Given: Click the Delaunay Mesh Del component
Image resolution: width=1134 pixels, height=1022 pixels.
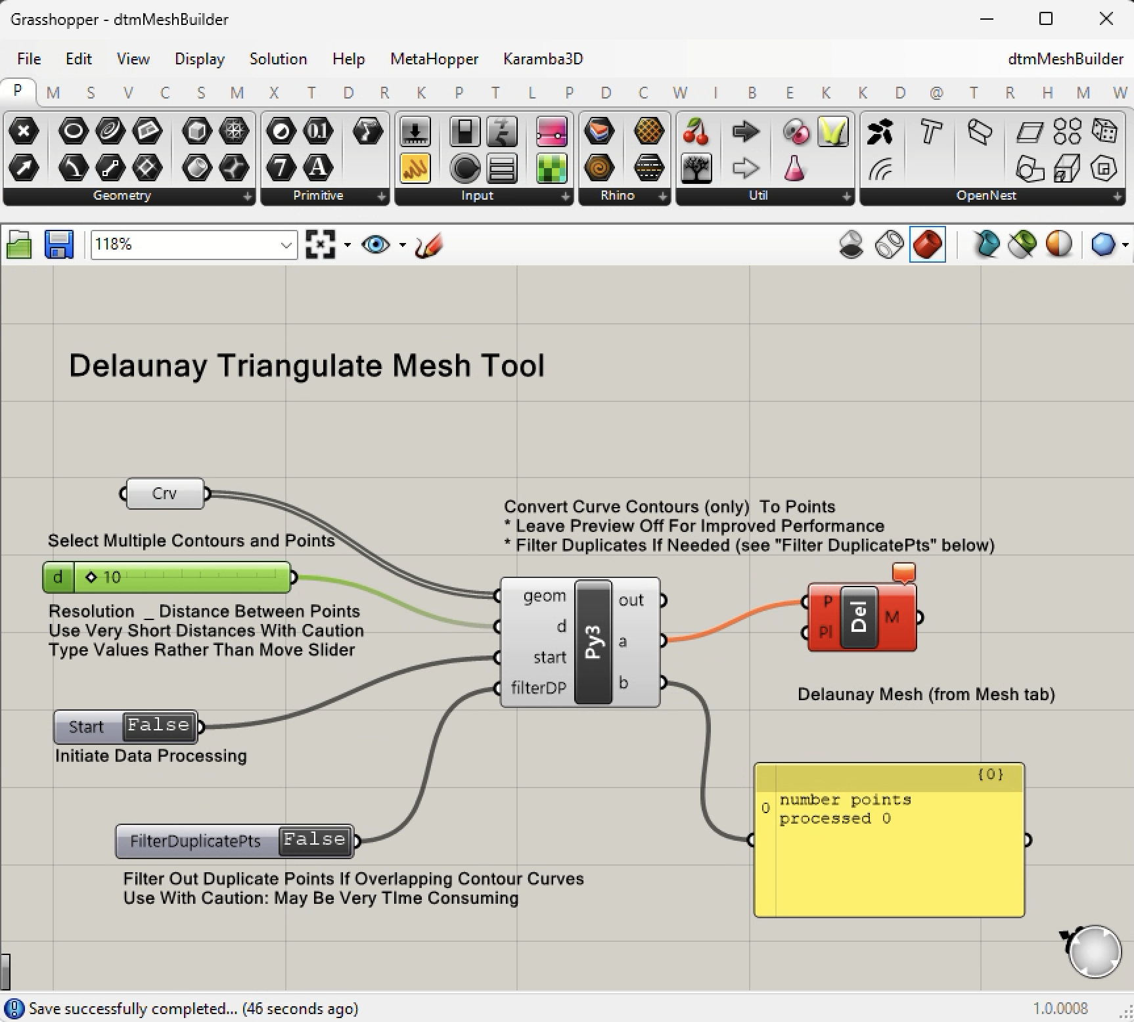Looking at the screenshot, I should click(859, 617).
